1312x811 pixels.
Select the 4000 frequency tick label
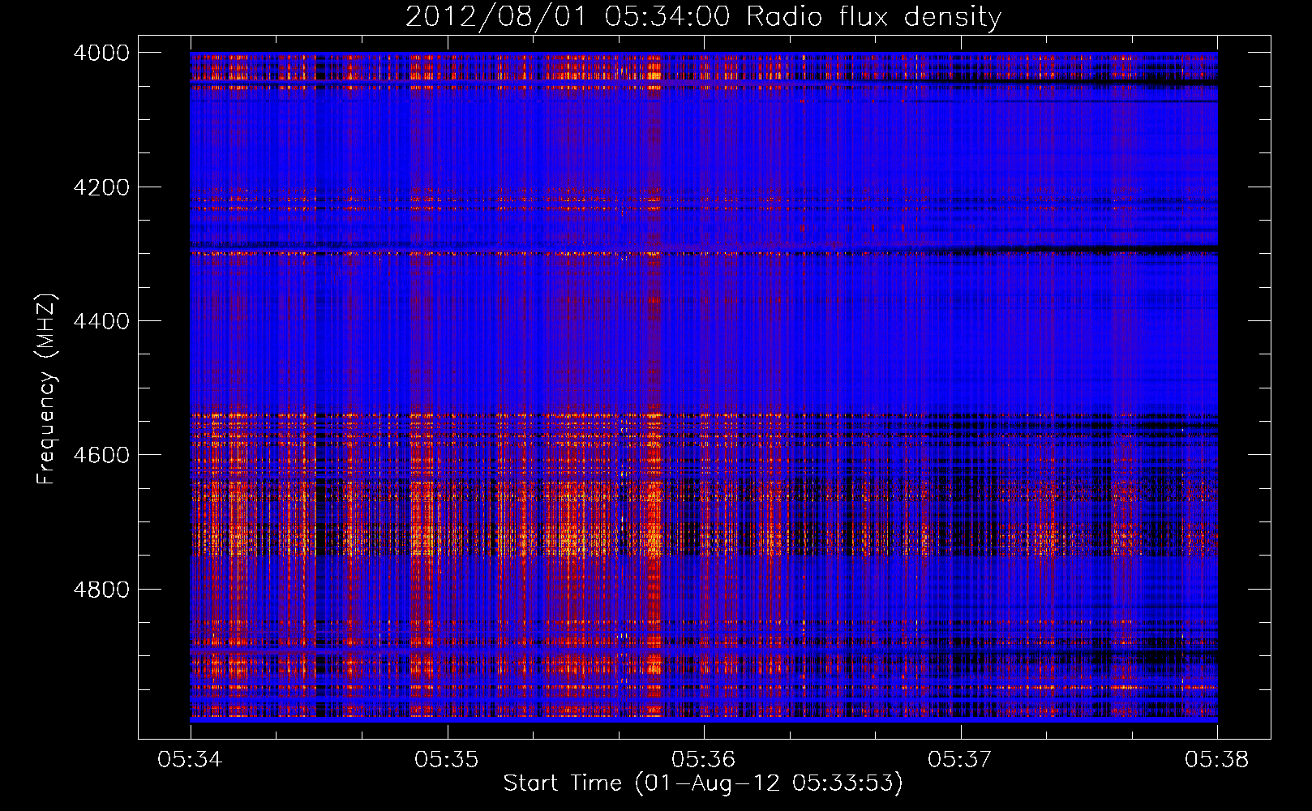(x=101, y=53)
